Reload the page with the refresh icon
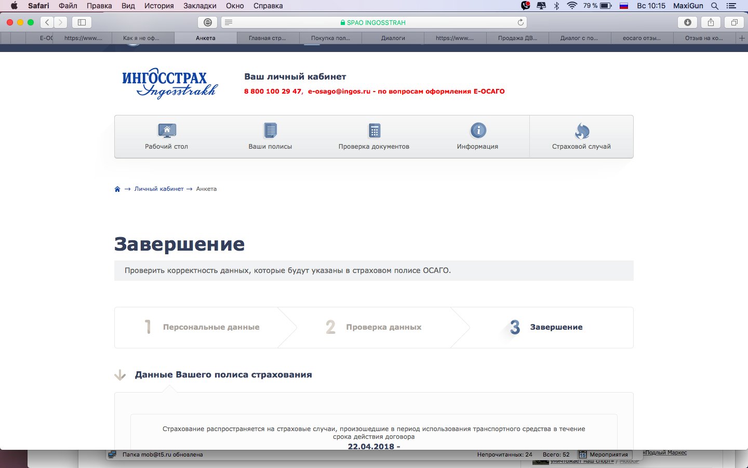The width and height of the screenshot is (748, 468). click(520, 22)
